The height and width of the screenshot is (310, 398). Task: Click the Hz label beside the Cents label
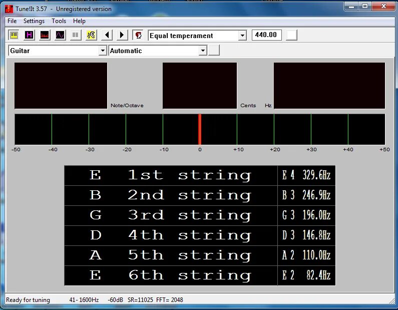(268, 105)
